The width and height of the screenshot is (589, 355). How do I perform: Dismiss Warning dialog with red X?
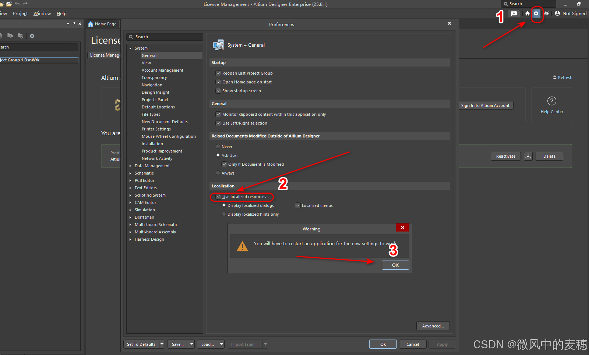coord(403,227)
